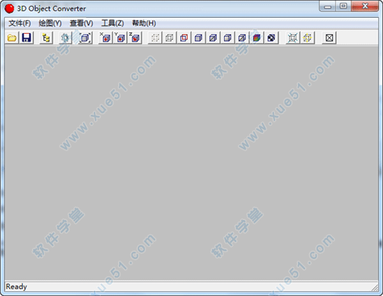Rotate around Z axis cube icon
The height and width of the screenshot is (296, 383).
[x=135, y=38]
